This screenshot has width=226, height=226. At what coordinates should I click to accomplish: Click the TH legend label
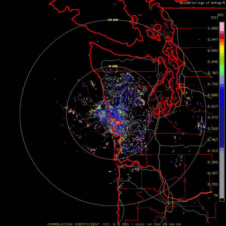coord(216,196)
